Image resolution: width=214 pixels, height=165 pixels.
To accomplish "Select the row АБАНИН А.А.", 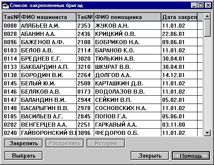I will coord(102,34).
